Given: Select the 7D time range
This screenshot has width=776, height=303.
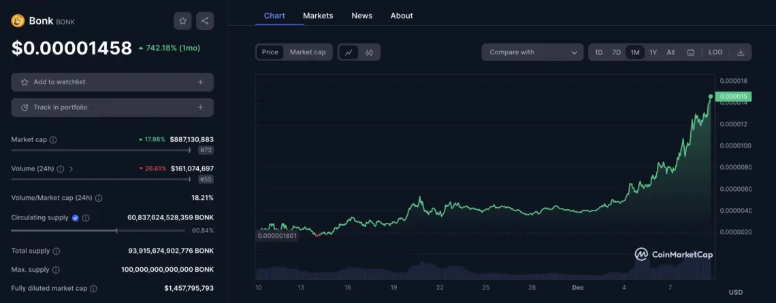Looking at the screenshot, I should [616, 52].
